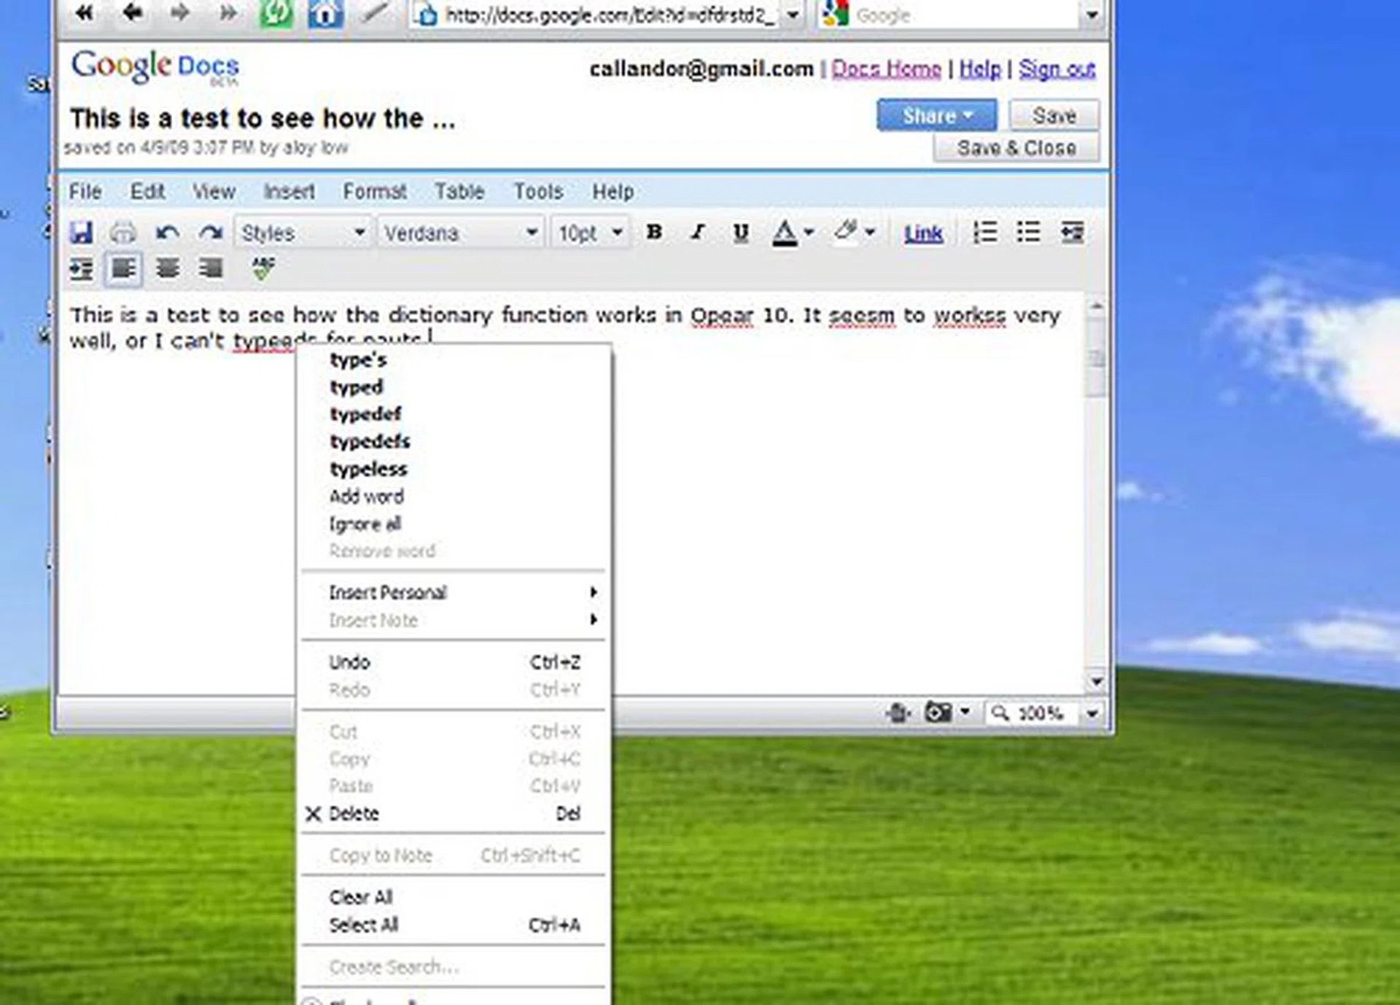The width and height of the screenshot is (1400, 1005).
Task: Click the Save disk icon in toolbar
Action: click(81, 233)
